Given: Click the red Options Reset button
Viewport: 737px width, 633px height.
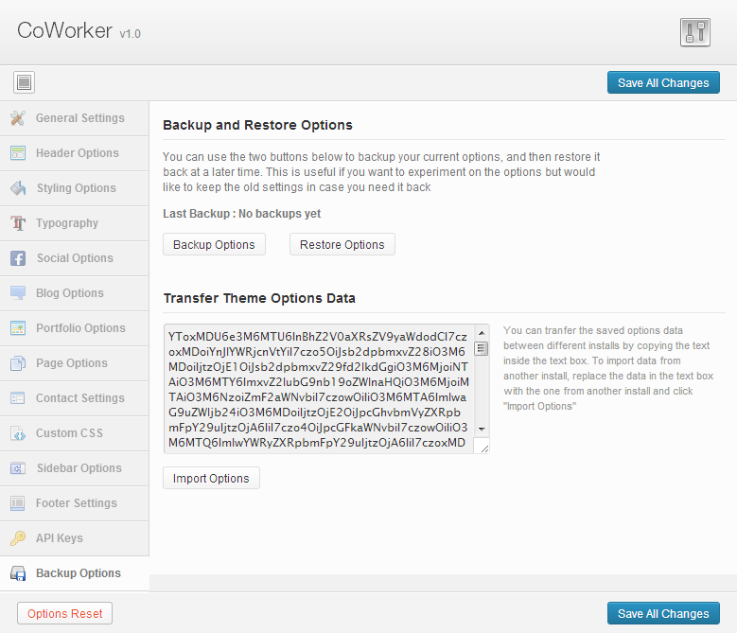Looking at the screenshot, I should click(x=65, y=613).
